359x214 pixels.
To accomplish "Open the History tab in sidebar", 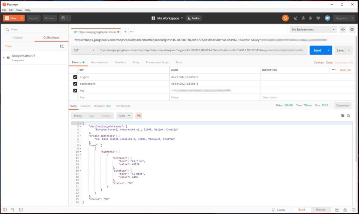I will click(18, 37).
